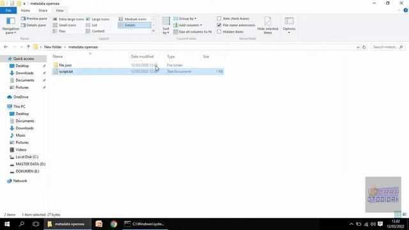This screenshot has height=230, width=409.
Task: Switch to details view status bar icon
Action: (x=397, y=215)
